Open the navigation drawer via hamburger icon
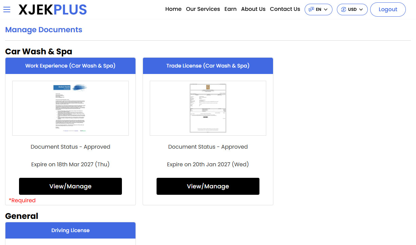Image resolution: width=416 pixels, height=245 pixels. 7,9
